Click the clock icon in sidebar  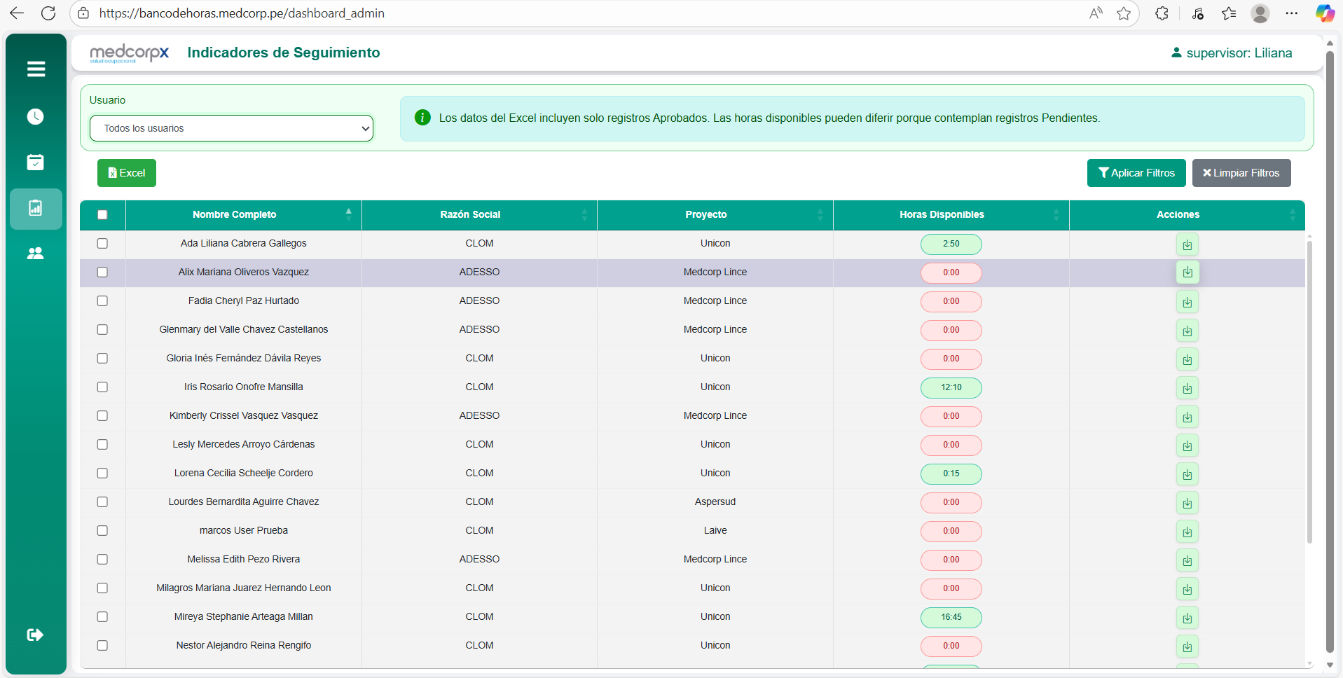pos(36,116)
